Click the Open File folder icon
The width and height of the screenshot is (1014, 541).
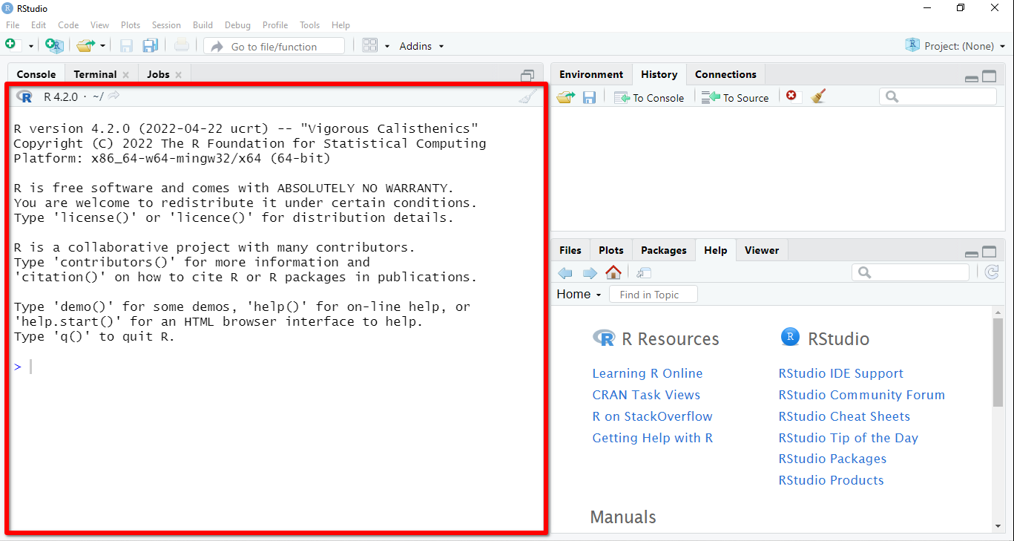[x=85, y=46]
